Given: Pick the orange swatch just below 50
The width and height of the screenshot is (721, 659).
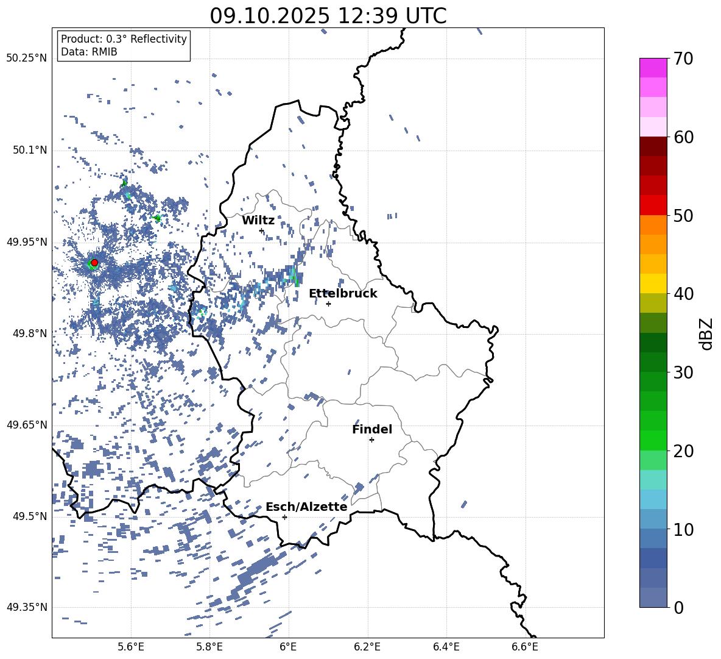Looking at the screenshot, I should point(653,225).
